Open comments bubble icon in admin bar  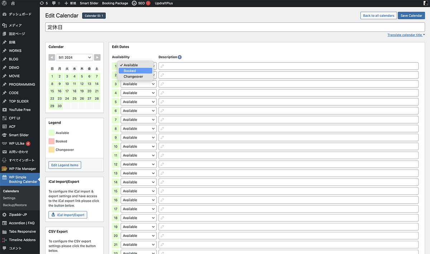pos(54,3)
